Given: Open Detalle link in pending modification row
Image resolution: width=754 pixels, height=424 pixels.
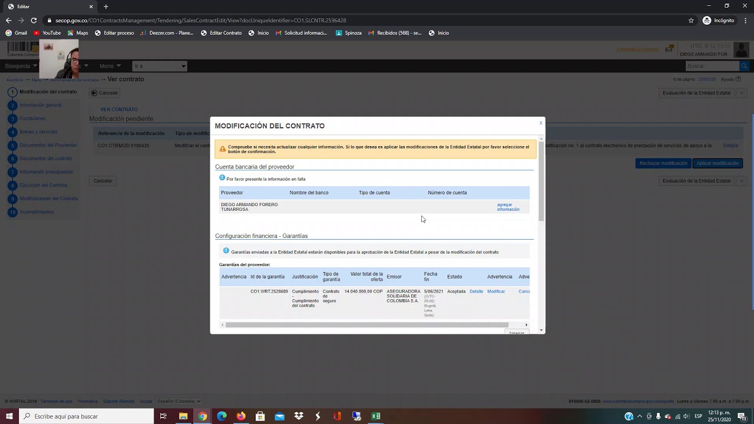Looking at the screenshot, I should click(x=730, y=145).
